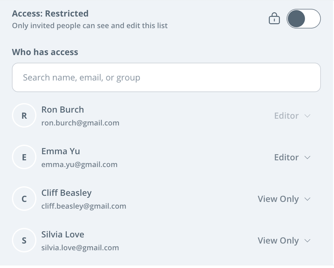Select the Who has access section title

click(x=45, y=52)
